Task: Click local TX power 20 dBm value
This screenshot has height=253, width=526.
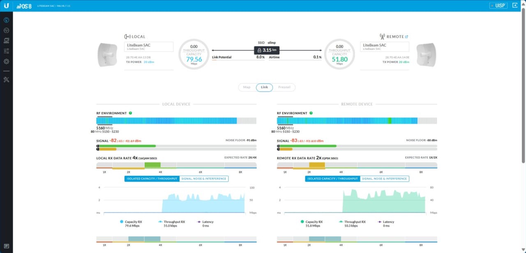Action: point(148,62)
